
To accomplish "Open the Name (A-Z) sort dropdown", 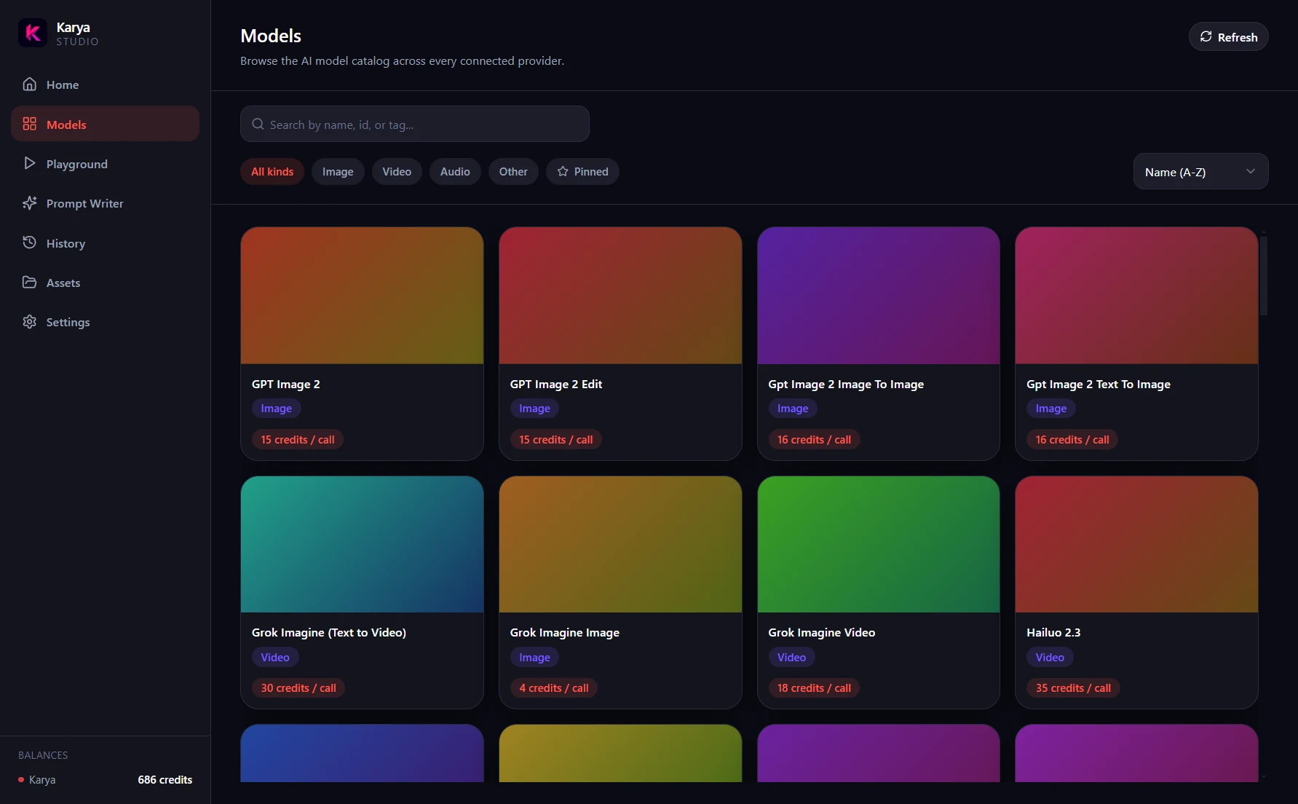I will click(x=1200, y=171).
